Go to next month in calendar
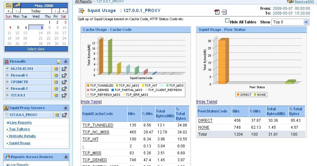Image resolution: width=317 pixels, height=166 pixels. (x=56, y=11)
